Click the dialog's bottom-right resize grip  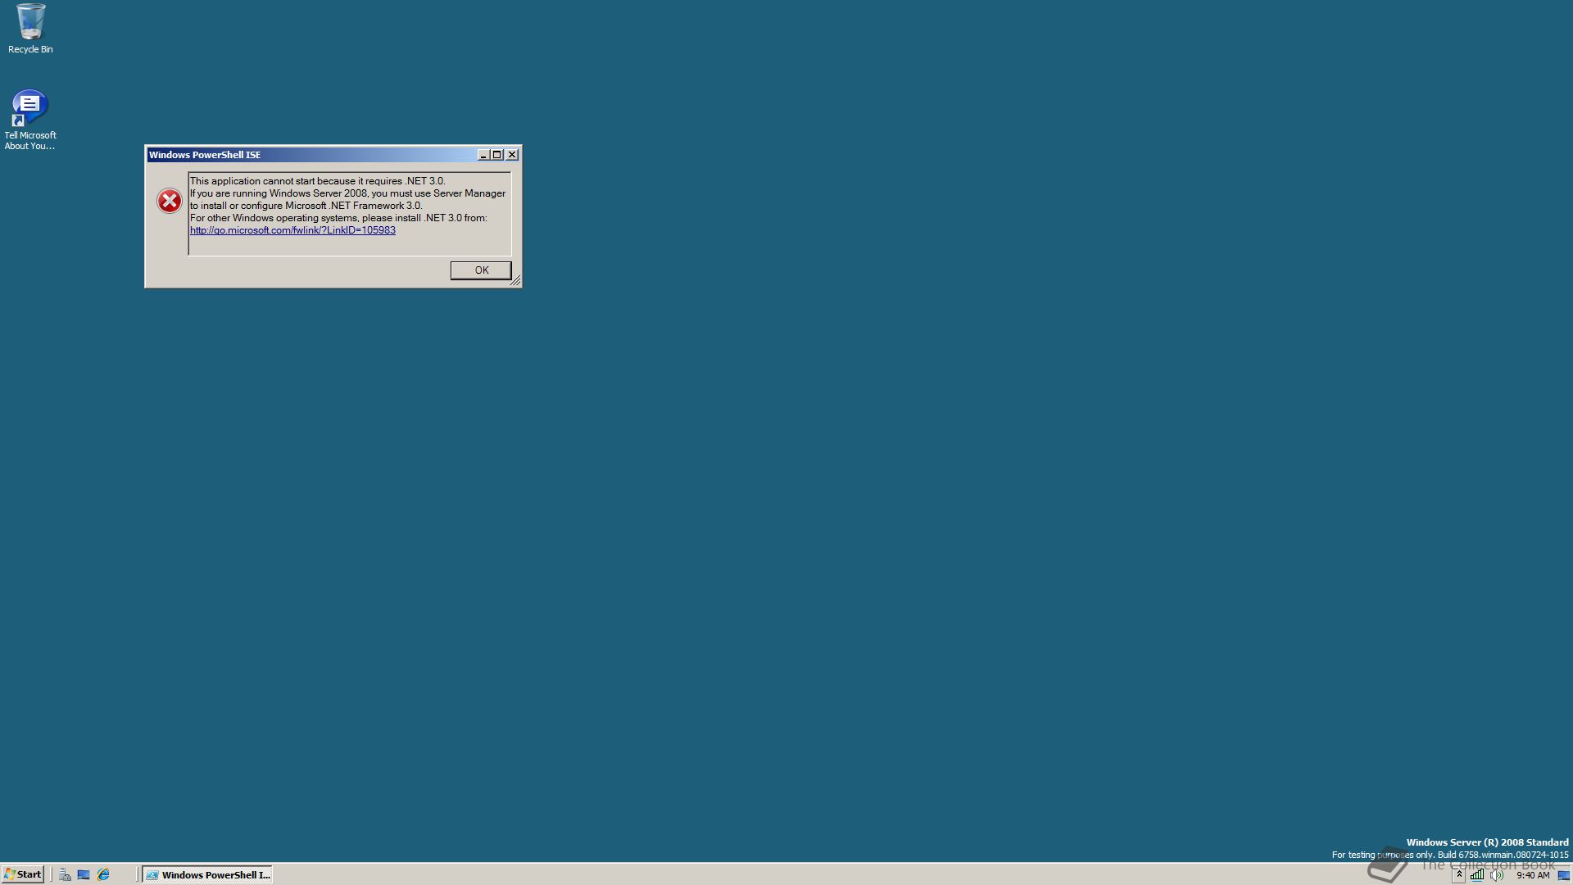coord(515,281)
